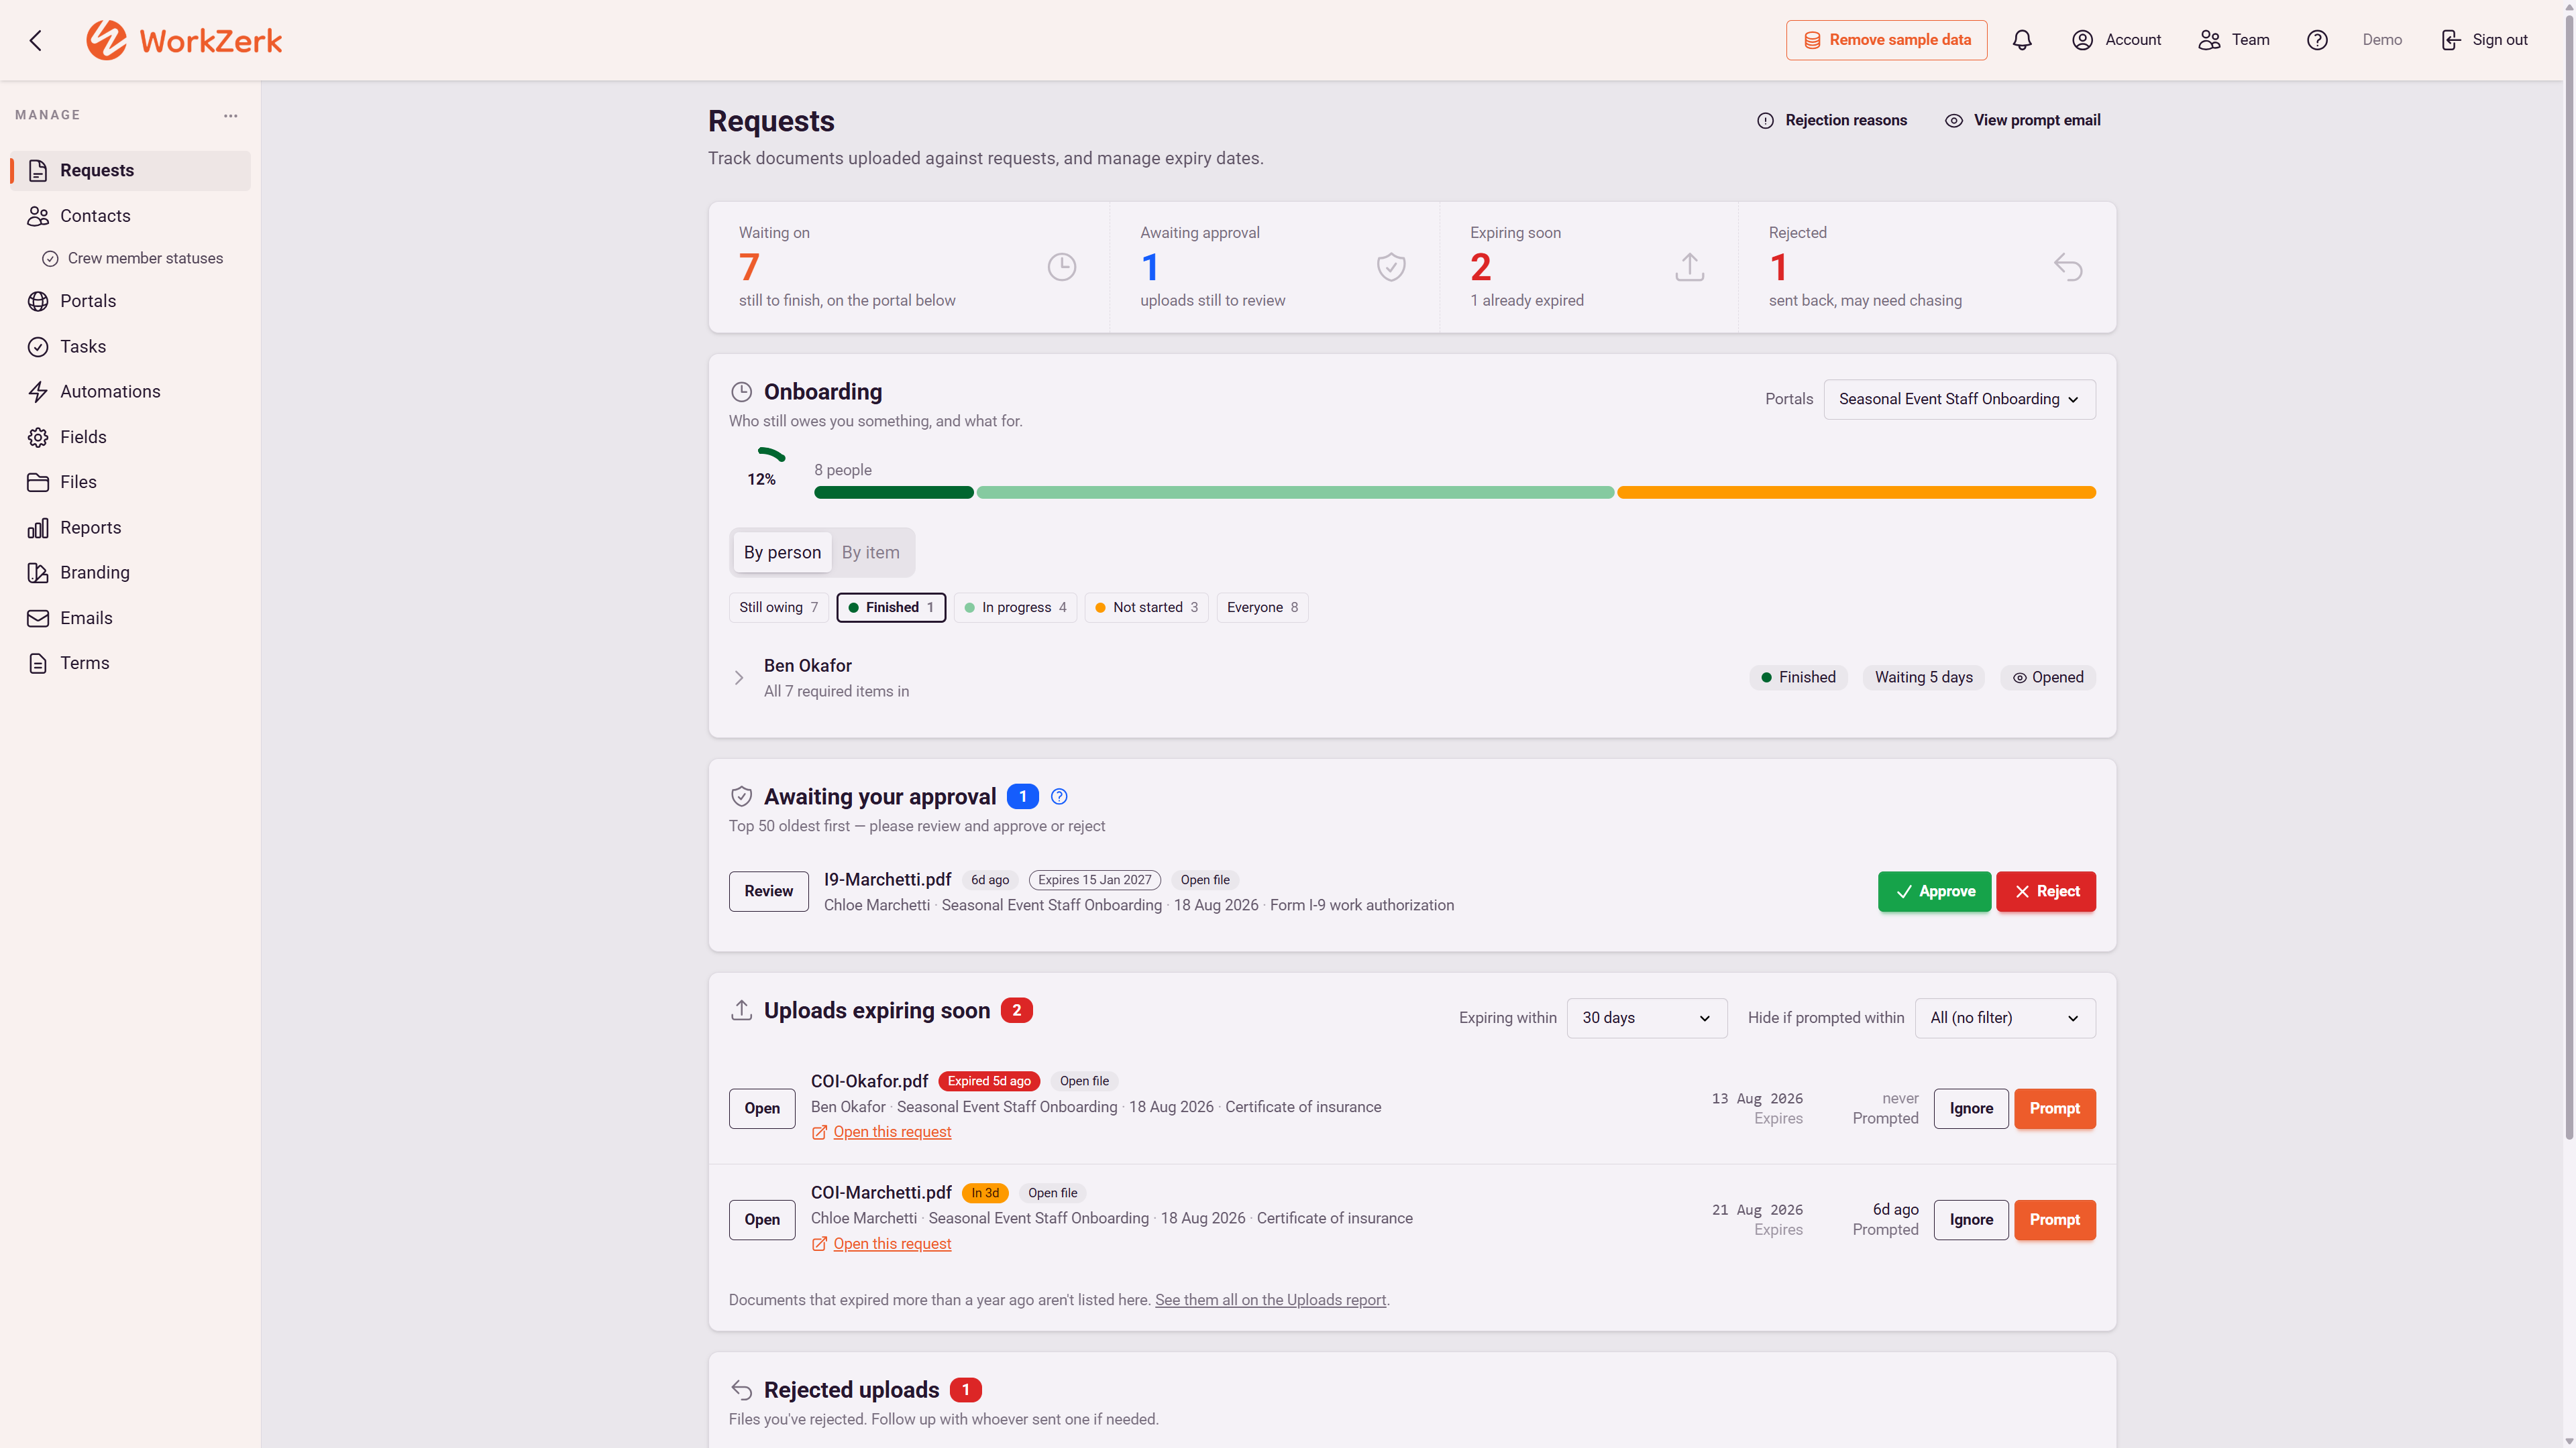2576x1448 pixels.
Task: Click the orange segment of onboarding progress bar
Action: click(x=1856, y=493)
